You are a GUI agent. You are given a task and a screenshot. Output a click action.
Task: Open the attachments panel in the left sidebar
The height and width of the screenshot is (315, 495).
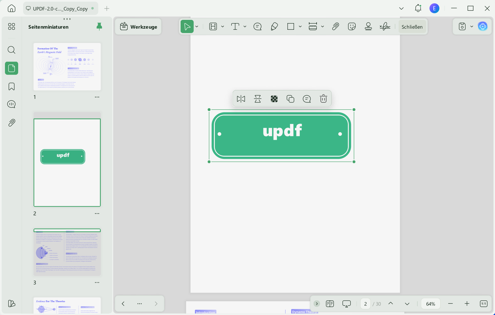[x=12, y=123]
